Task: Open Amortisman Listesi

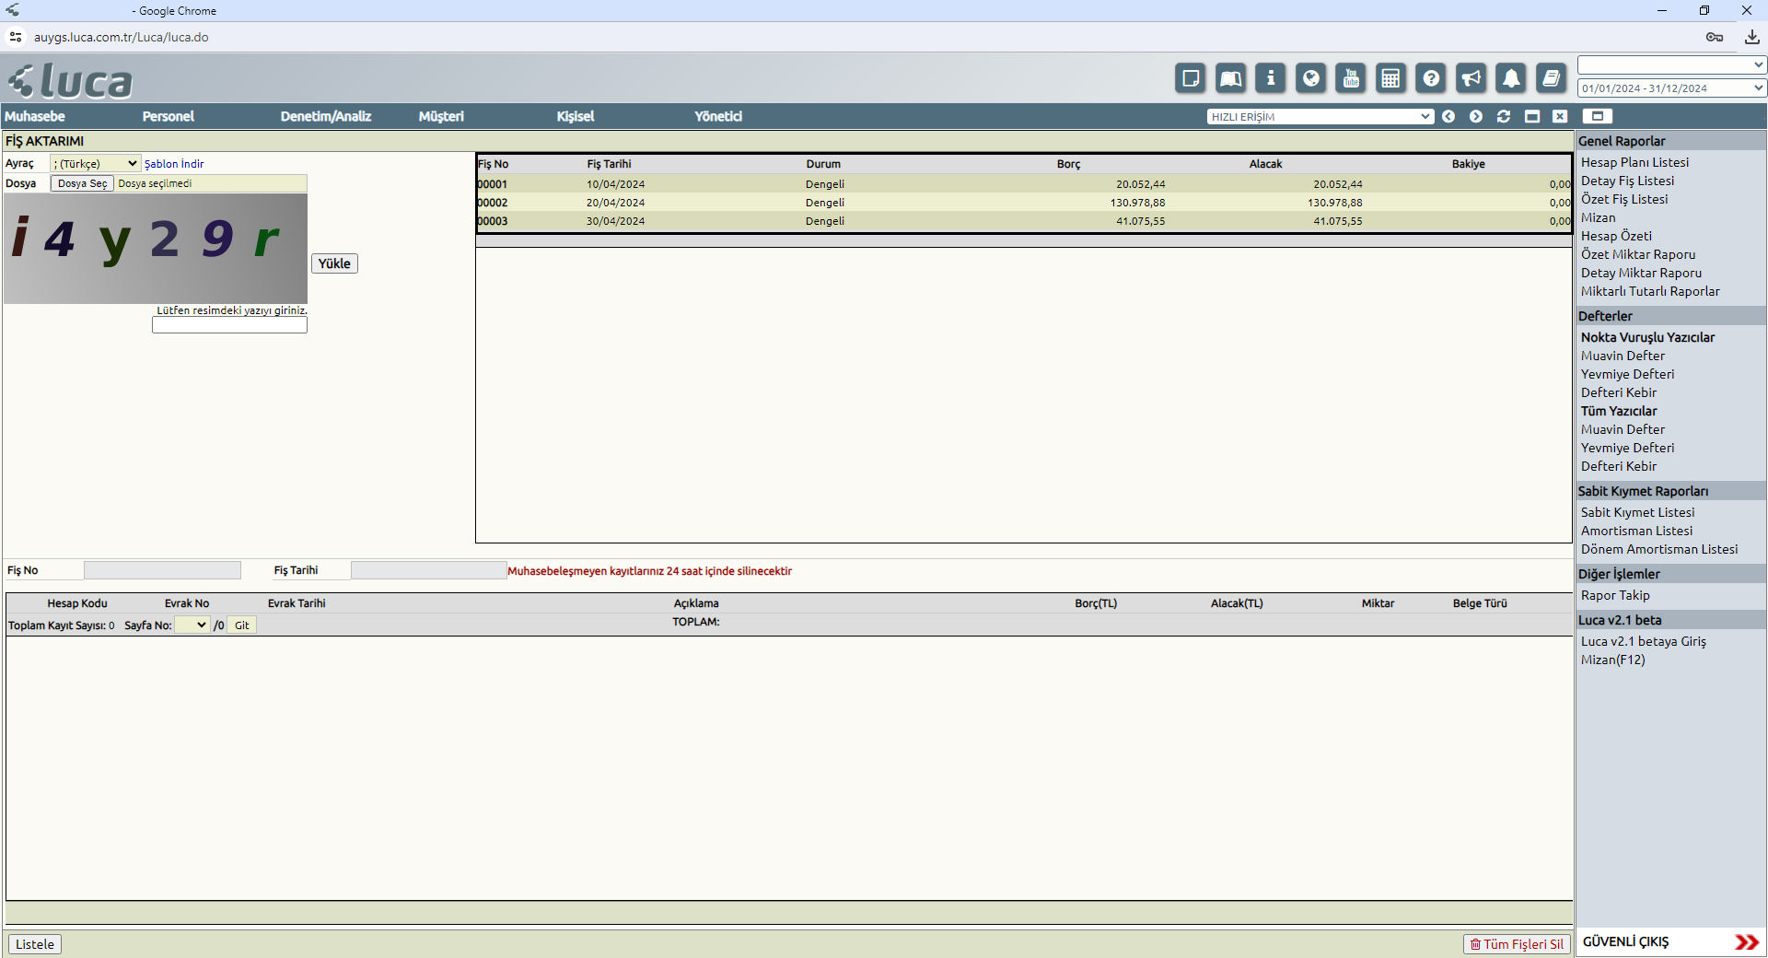Action: click(x=1636, y=531)
